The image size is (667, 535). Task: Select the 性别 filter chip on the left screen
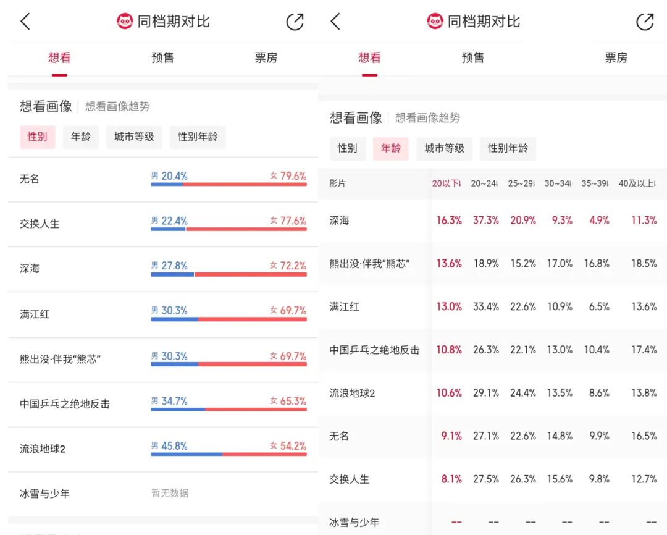coord(37,137)
